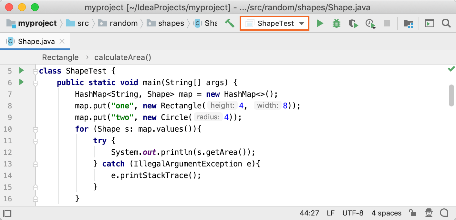Toggle tool window bars in bottom-left corner
The width and height of the screenshot is (456, 220).
click(x=8, y=213)
